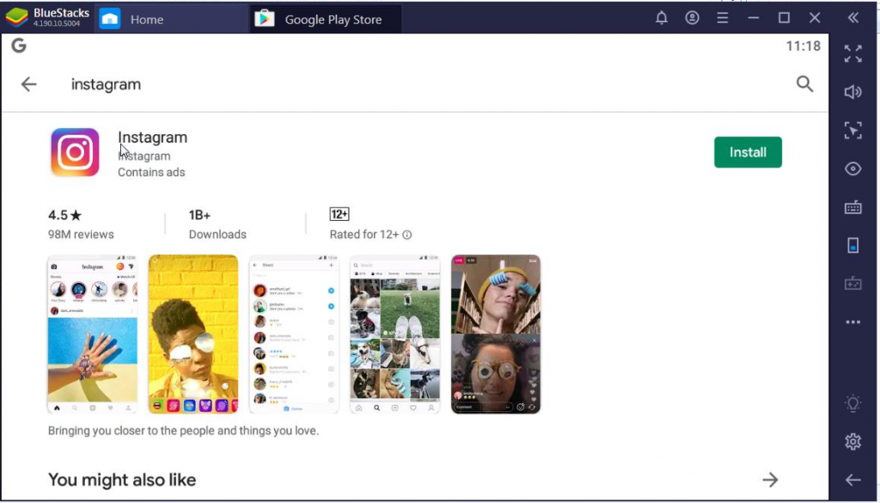Click the You might also like heading
This screenshot has height=503, width=880.
(x=122, y=480)
